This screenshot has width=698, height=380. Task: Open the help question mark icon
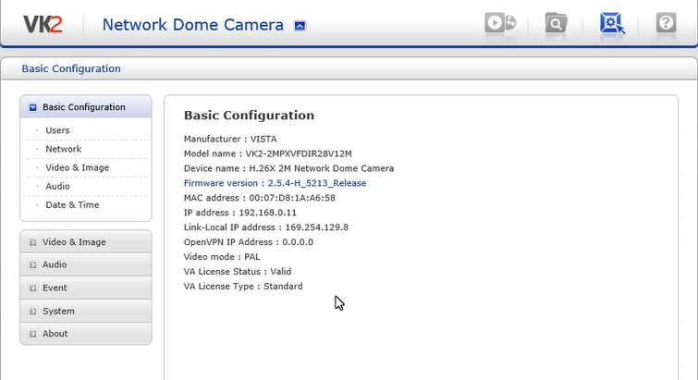tap(666, 22)
